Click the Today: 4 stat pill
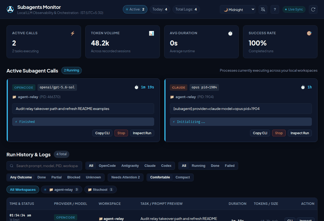Image resolution: width=324 pixels, height=221 pixels. pyautogui.click(x=160, y=9)
